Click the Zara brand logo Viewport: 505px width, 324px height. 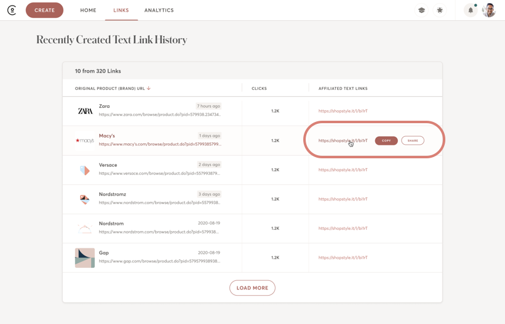point(85,111)
